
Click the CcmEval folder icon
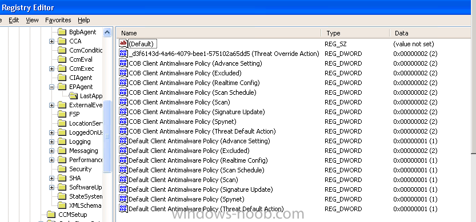point(62,59)
